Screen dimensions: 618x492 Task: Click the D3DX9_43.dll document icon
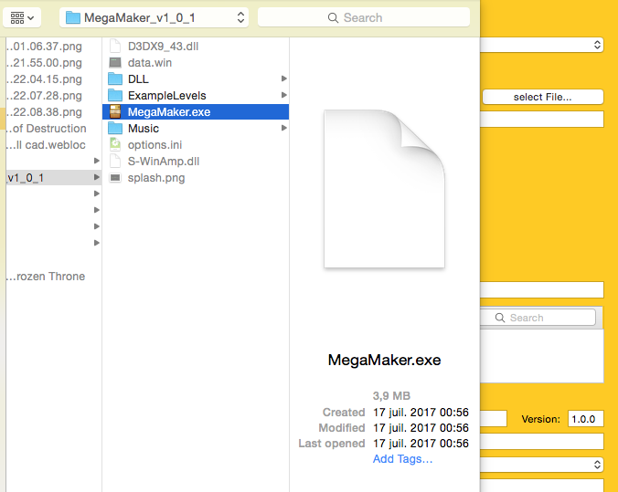coord(115,46)
